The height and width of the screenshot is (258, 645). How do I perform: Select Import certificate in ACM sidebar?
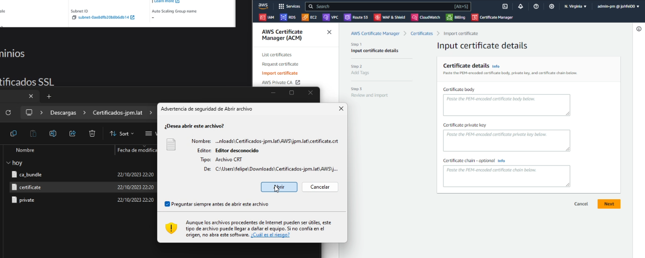pos(280,73)
